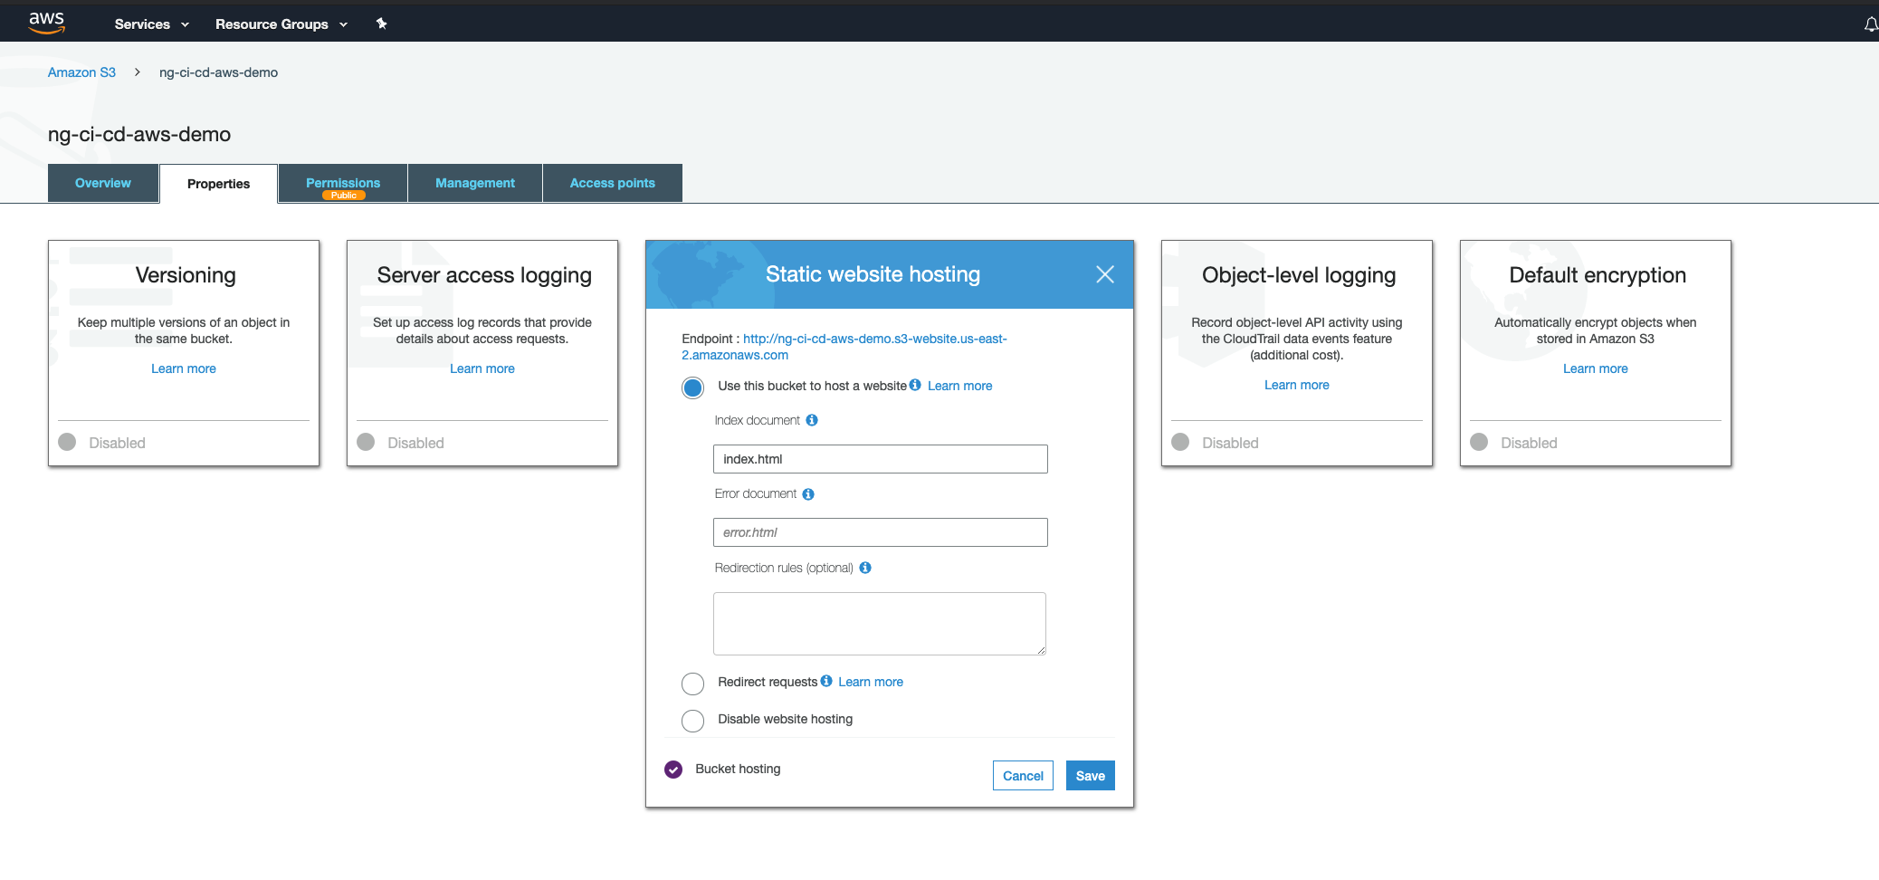Focus the Index document input field
The height and width of the screenshot is (880, 1879).
click(881, 459)
